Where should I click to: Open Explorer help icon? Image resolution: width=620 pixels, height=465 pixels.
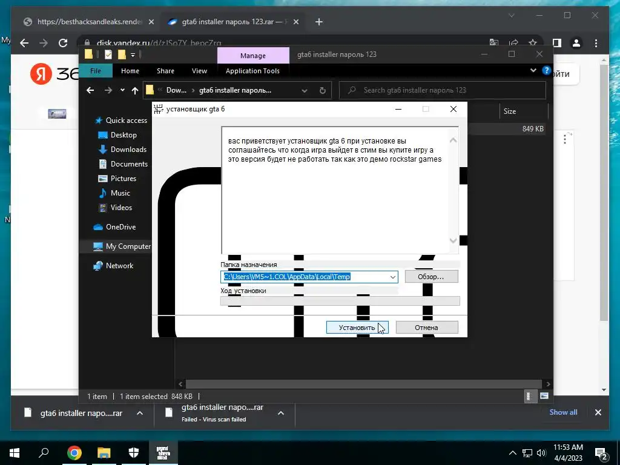click(547, 70)
